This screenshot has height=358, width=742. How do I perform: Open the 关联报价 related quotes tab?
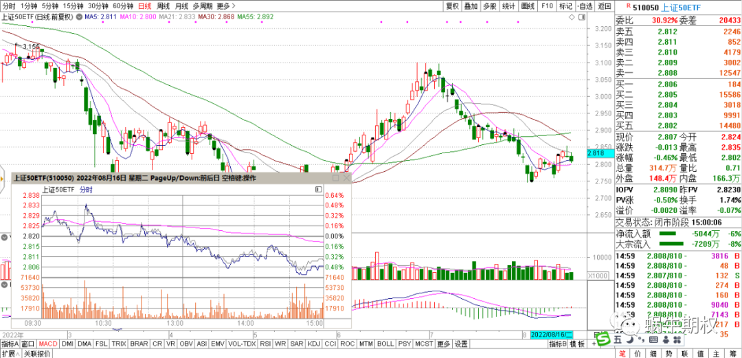(x=37, y=353)
